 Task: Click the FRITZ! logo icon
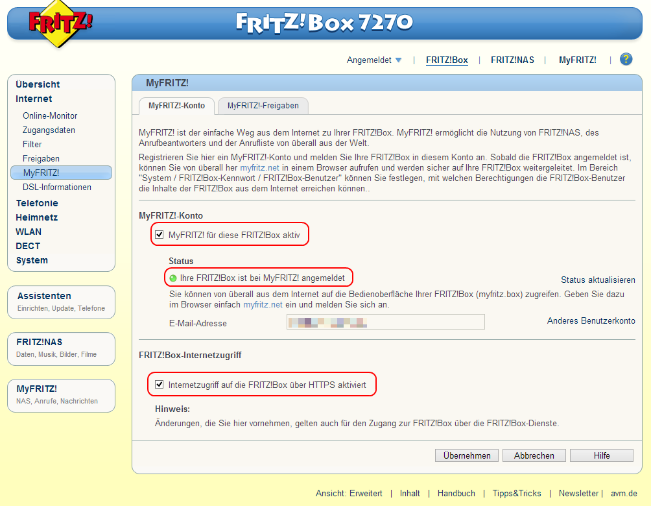click(x=60, y=23)
